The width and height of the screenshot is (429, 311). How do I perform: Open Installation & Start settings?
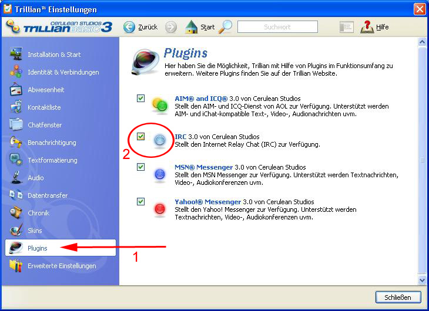54,55
